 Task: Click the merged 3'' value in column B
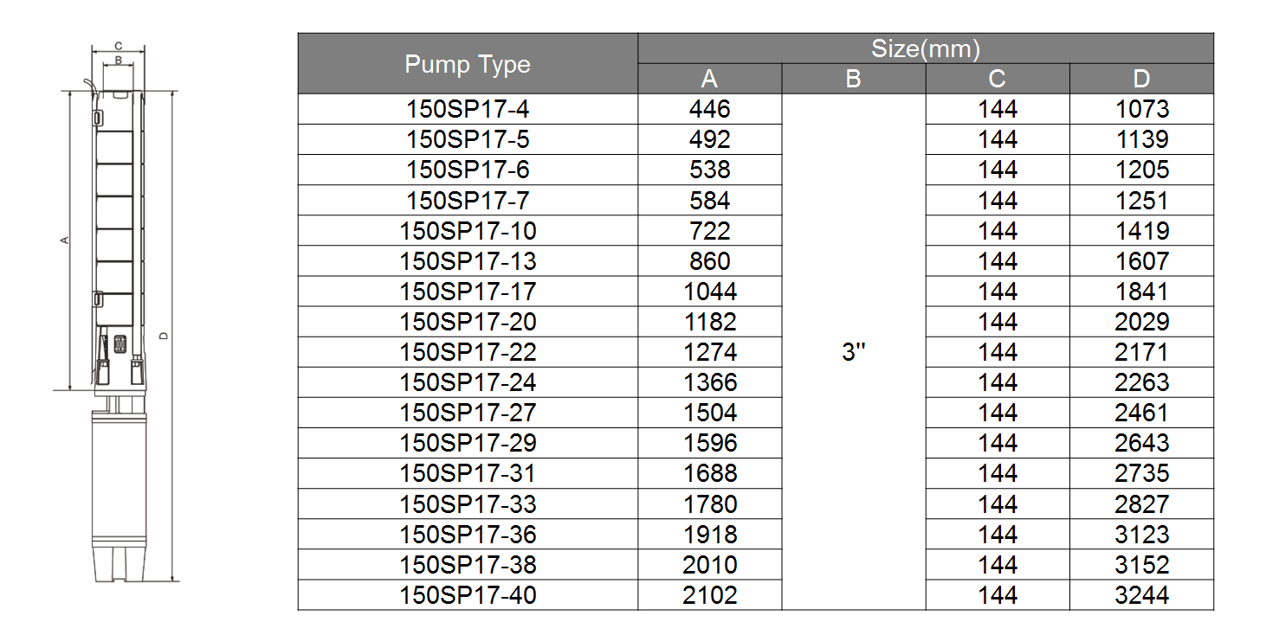pos(853,352)
